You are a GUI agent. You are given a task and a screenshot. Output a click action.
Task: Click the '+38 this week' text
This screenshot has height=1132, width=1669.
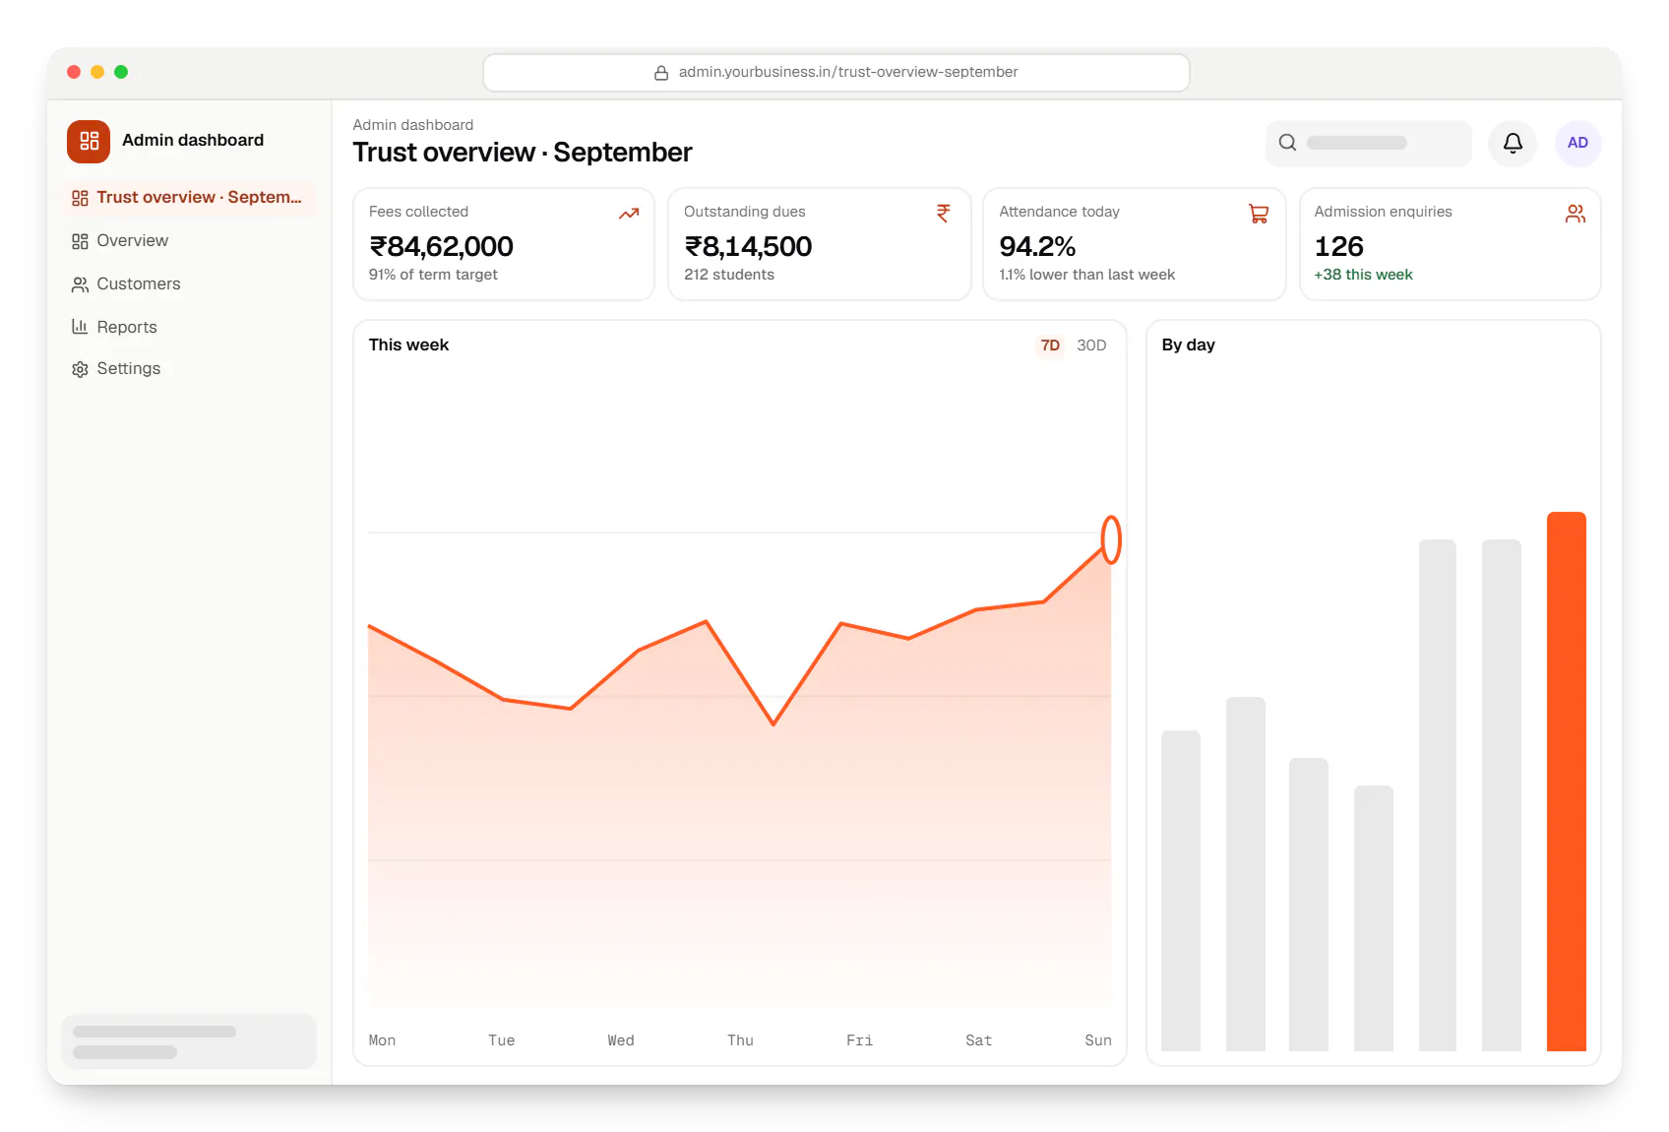(x=1363, y=275)
